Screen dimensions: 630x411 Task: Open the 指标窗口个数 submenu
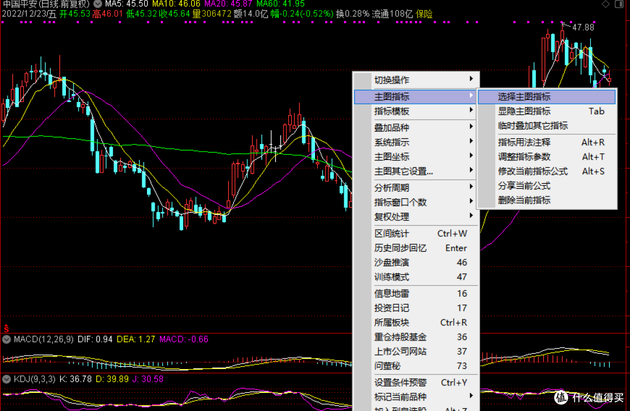point(416,202)
